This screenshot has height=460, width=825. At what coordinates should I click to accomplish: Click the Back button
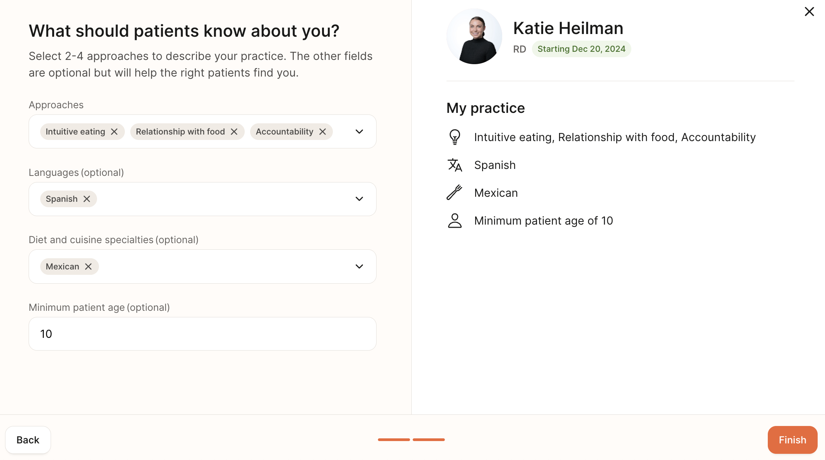click(28, 440)
